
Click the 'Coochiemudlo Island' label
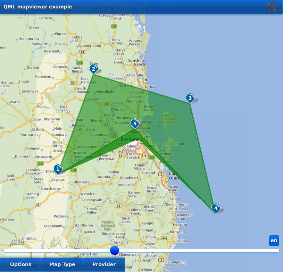(x=174, y=146)
